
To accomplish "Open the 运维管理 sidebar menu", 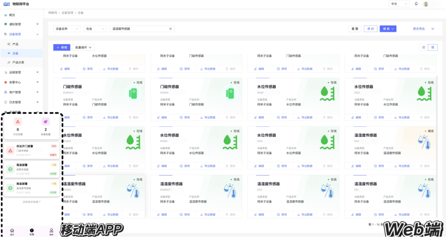I will click(21, 72).
